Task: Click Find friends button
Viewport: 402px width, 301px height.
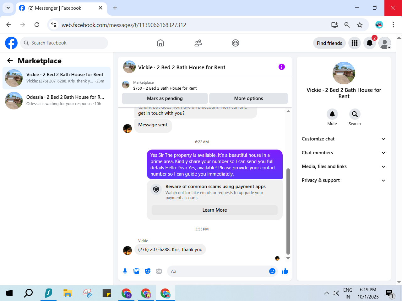Action: point(329,43)
